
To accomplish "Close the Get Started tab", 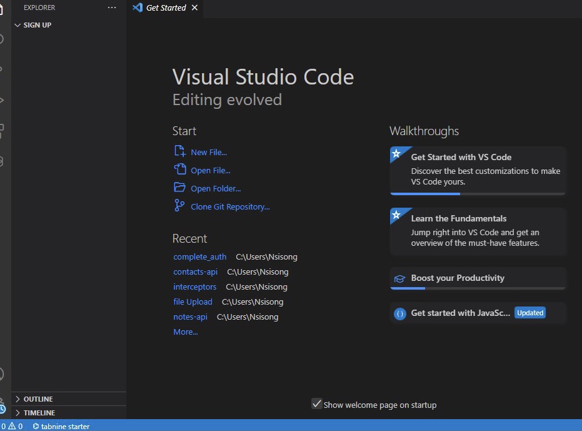I will [194, 8].
